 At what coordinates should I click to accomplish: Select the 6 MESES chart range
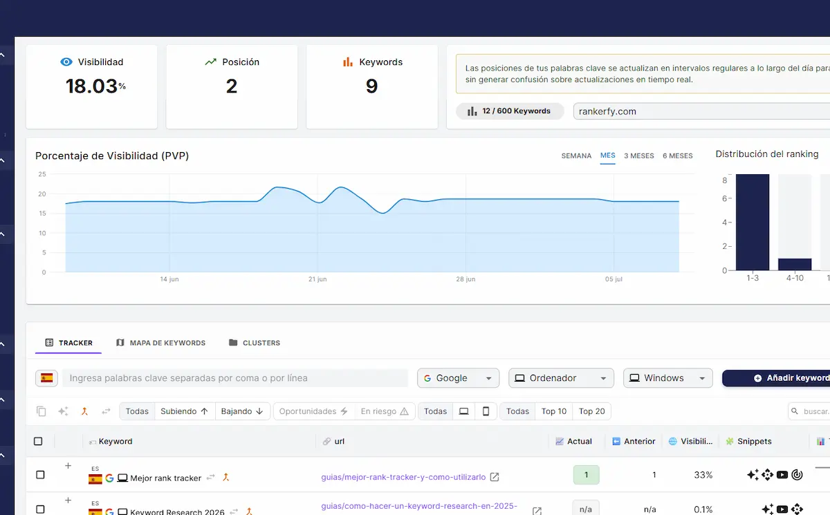point(678,156)
